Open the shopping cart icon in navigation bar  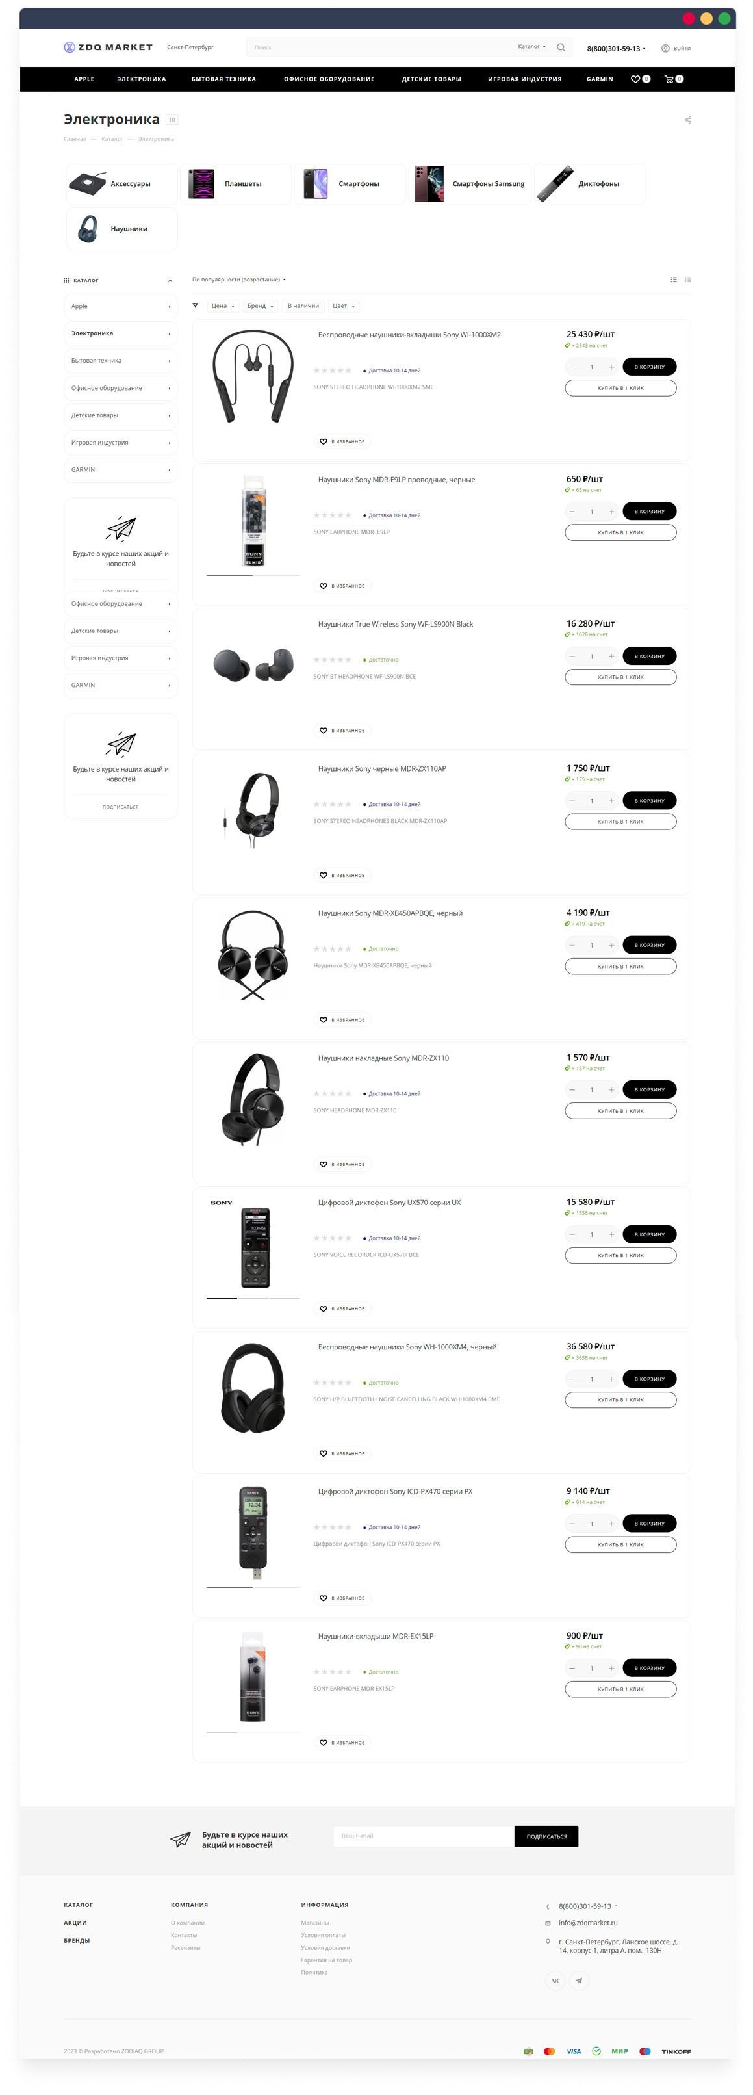point(669,79)
